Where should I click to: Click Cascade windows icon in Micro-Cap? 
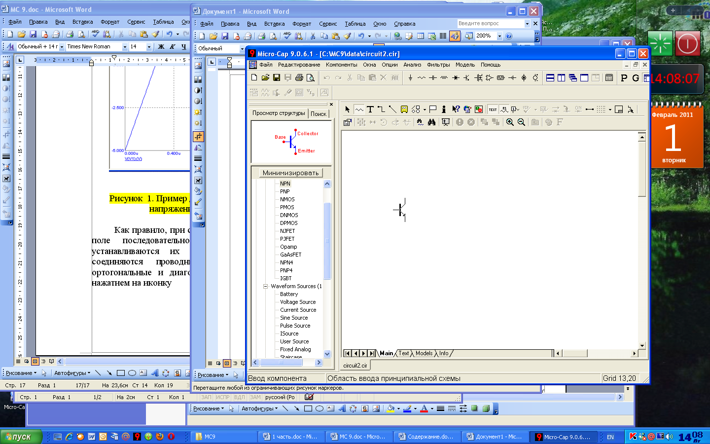[573, 78]
